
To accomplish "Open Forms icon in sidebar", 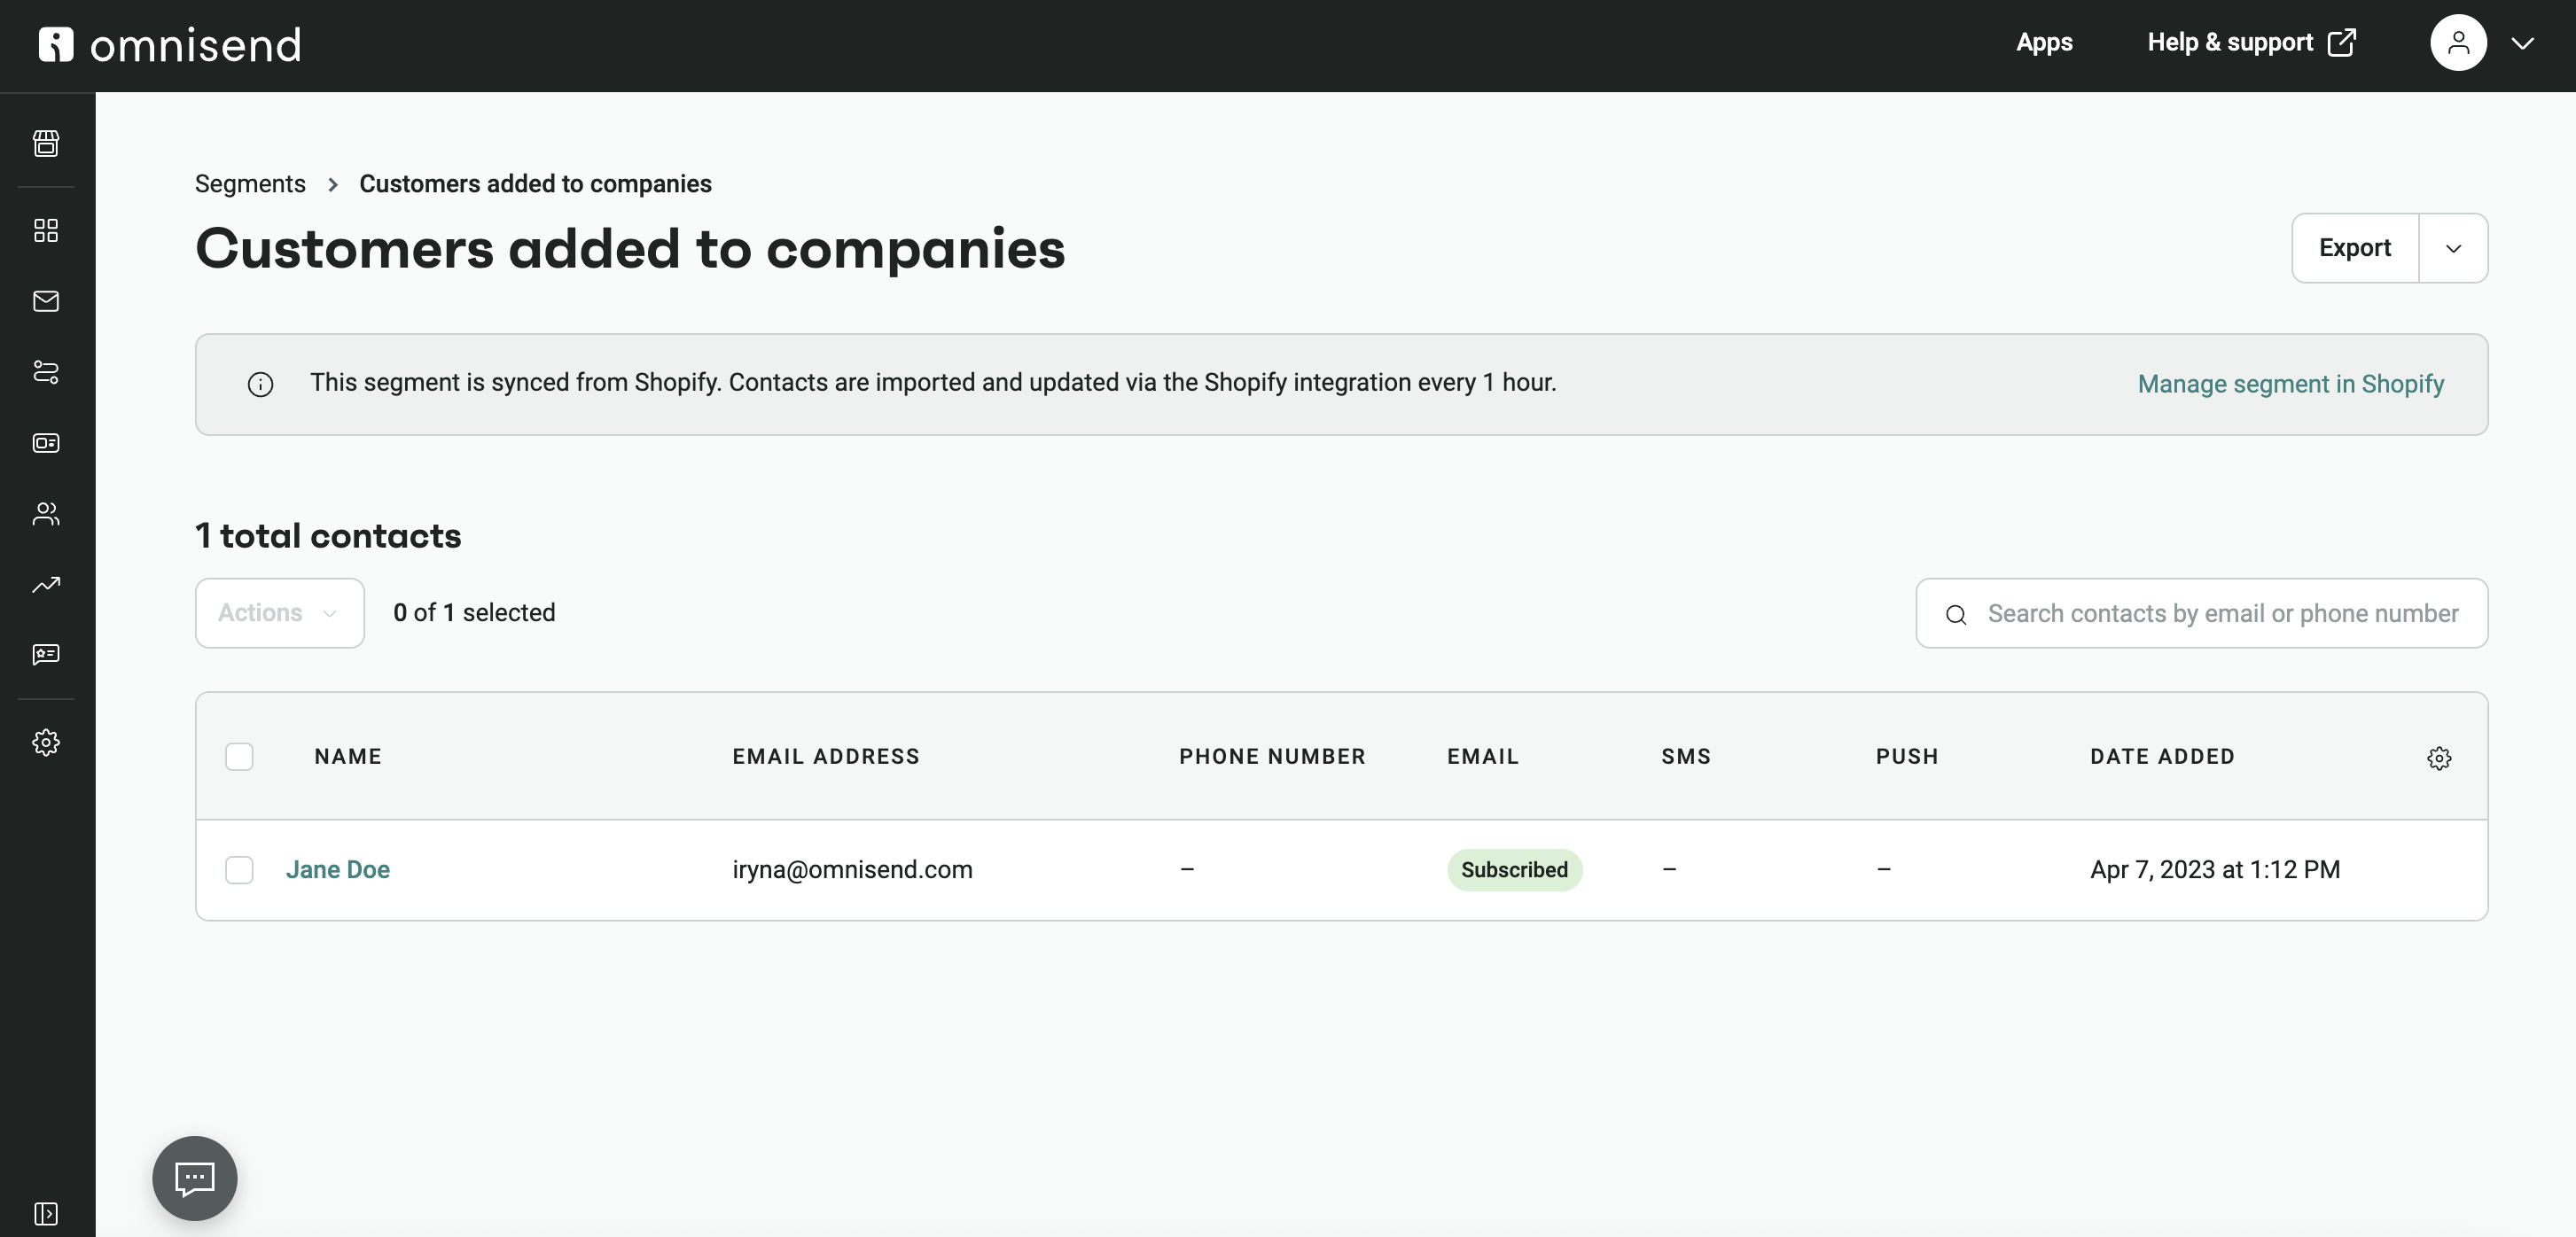I will click(x=46, y=443).
